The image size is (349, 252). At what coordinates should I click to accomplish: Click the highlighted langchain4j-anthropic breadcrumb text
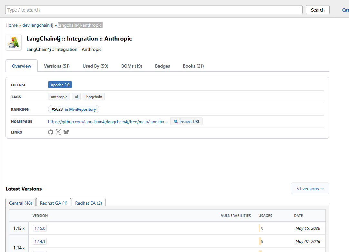(x=80, y=25)
